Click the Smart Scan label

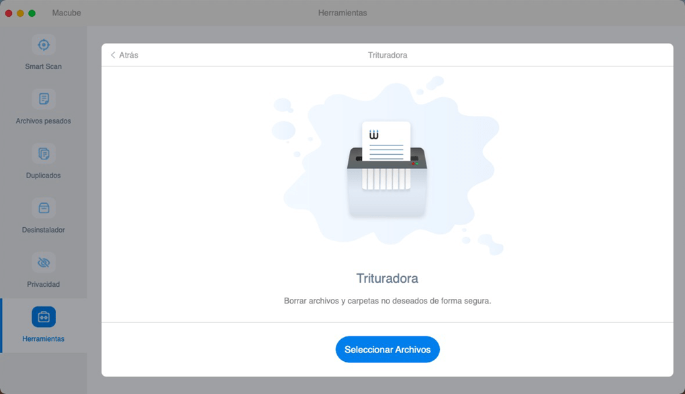click(43, 66)
